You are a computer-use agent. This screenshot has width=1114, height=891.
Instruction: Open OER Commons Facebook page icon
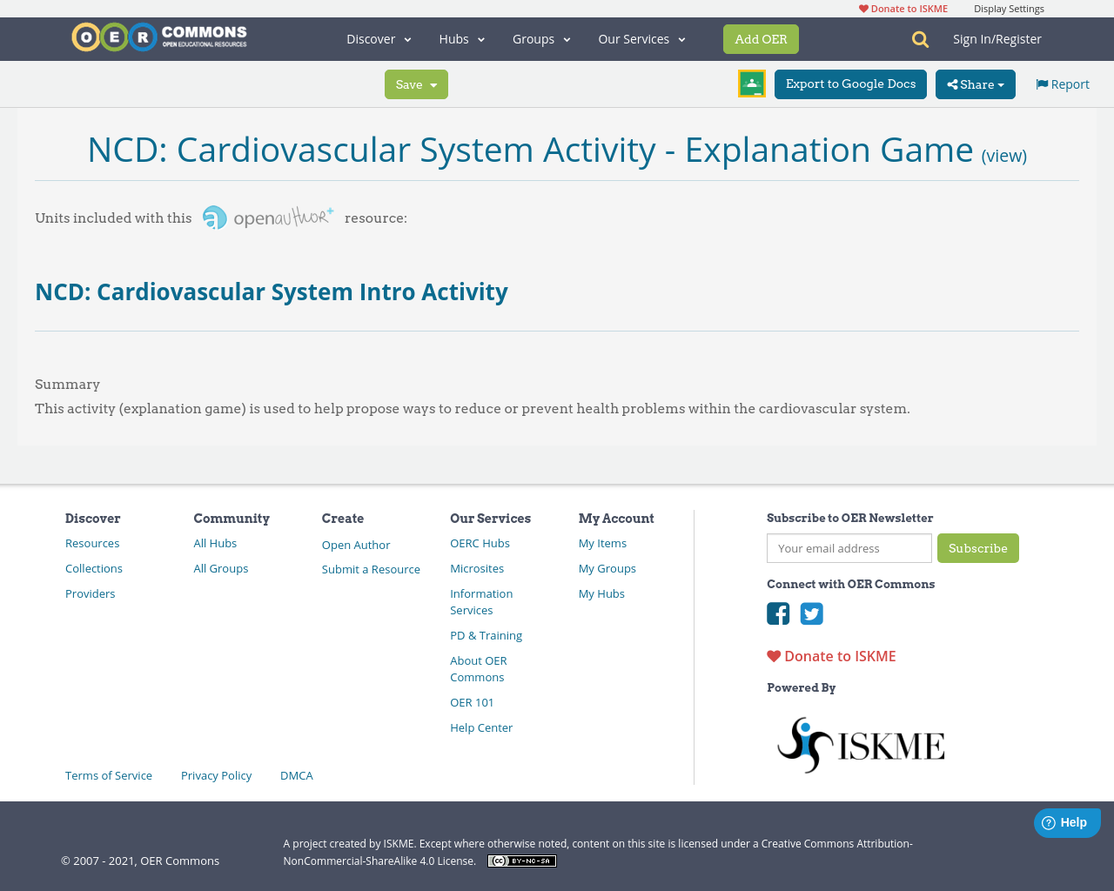click(777, 613)
